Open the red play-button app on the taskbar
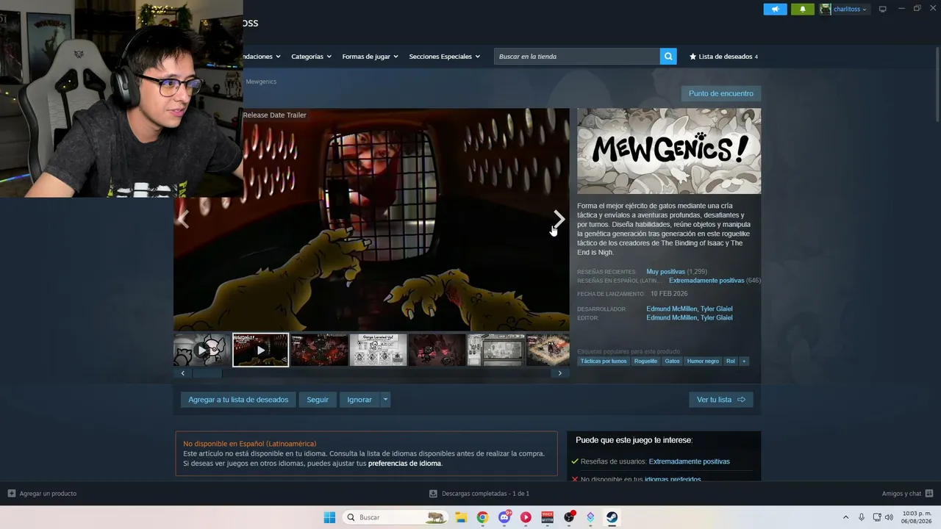The height and width of the screenshot is (529, 941). pyautogui.click(x=526, y=517)
